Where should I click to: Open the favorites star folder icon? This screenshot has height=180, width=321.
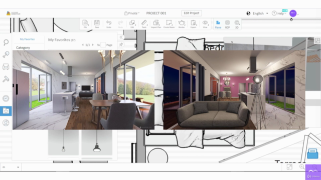pos(6,111)
